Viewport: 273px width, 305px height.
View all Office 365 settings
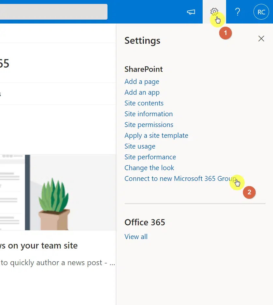[x=136, y=237]
